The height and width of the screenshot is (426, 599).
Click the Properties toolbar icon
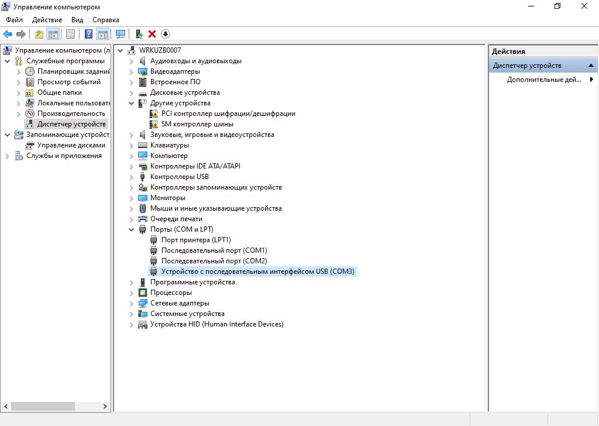70,34
